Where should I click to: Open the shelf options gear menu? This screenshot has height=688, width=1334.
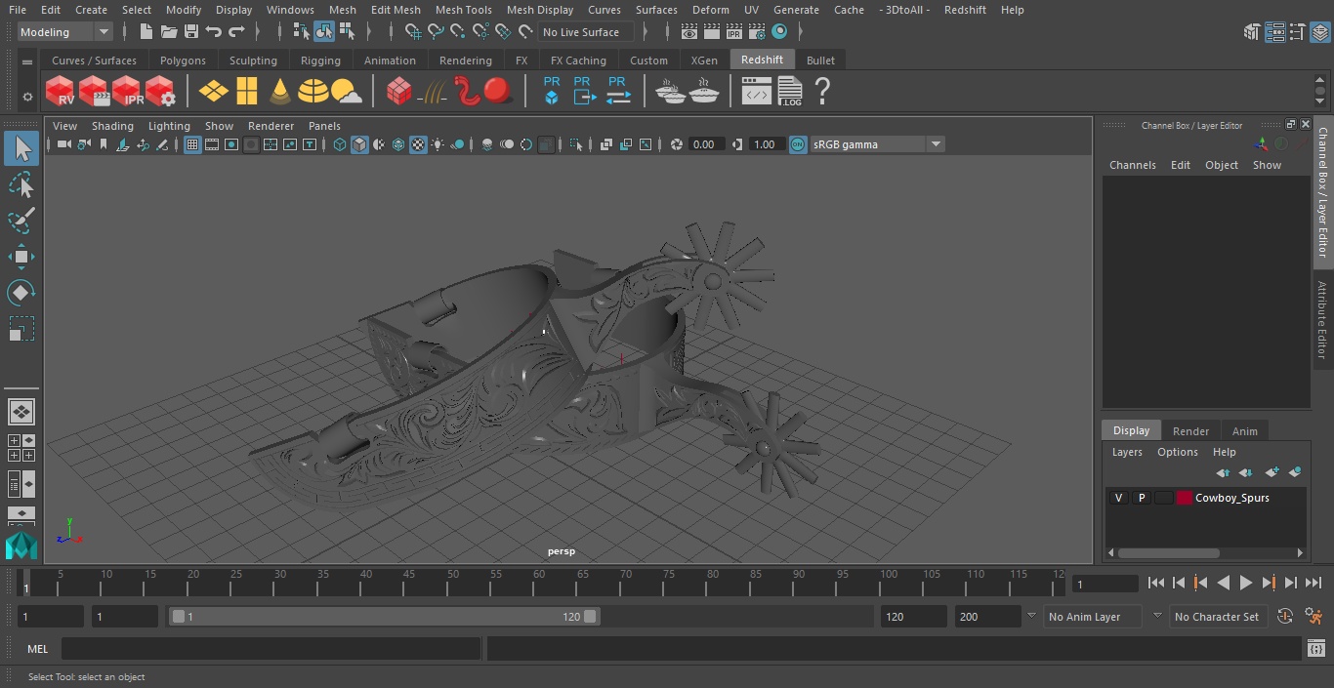point(27,96)
